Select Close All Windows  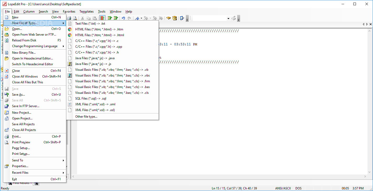pos(35,77)
